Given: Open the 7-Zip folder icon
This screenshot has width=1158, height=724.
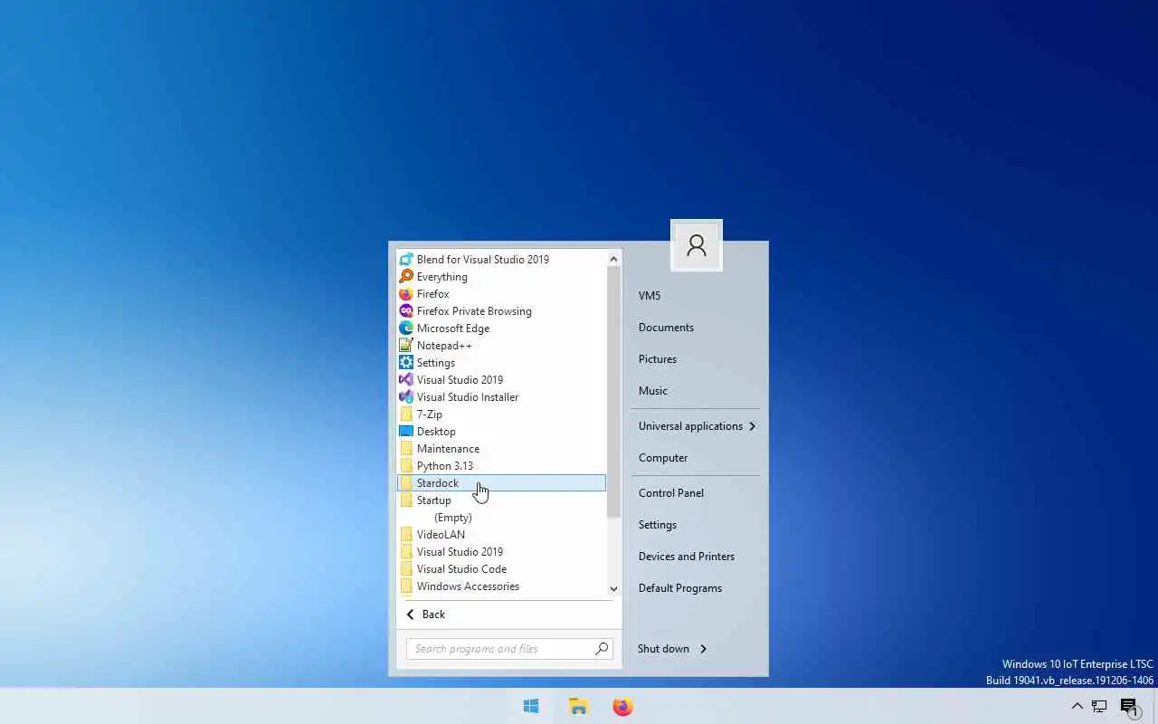Looking at the screenshot, I should pos(406,414).
